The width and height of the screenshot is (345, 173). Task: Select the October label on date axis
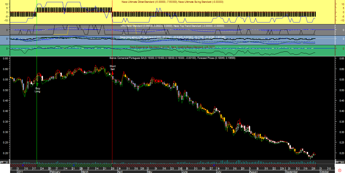point(324,172)
